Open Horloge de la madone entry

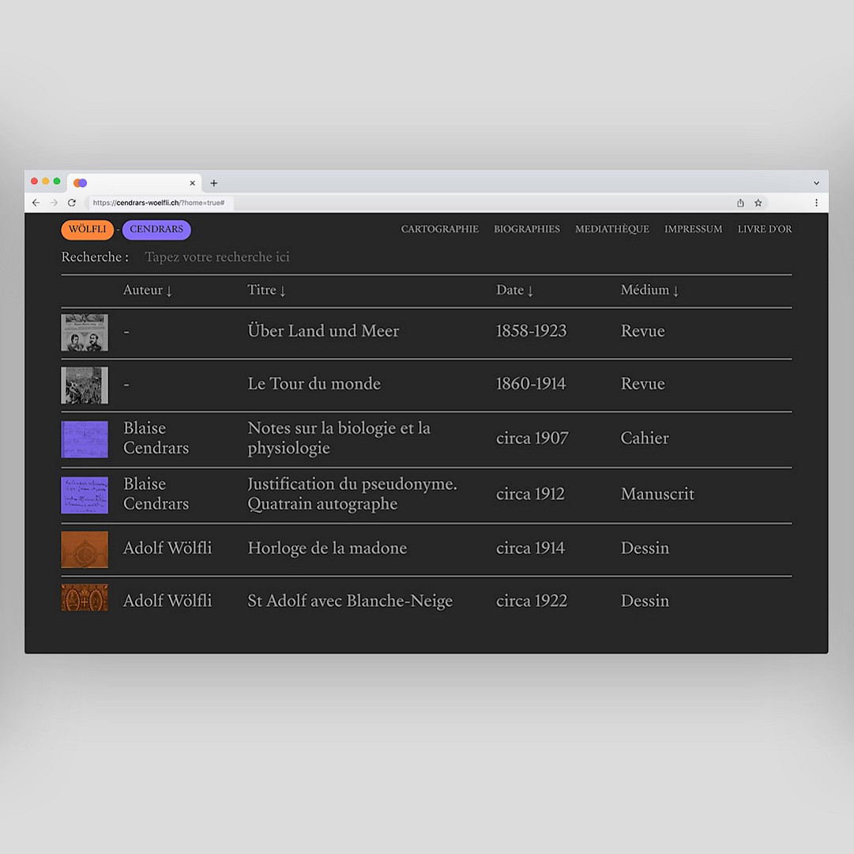click(327, 548)
